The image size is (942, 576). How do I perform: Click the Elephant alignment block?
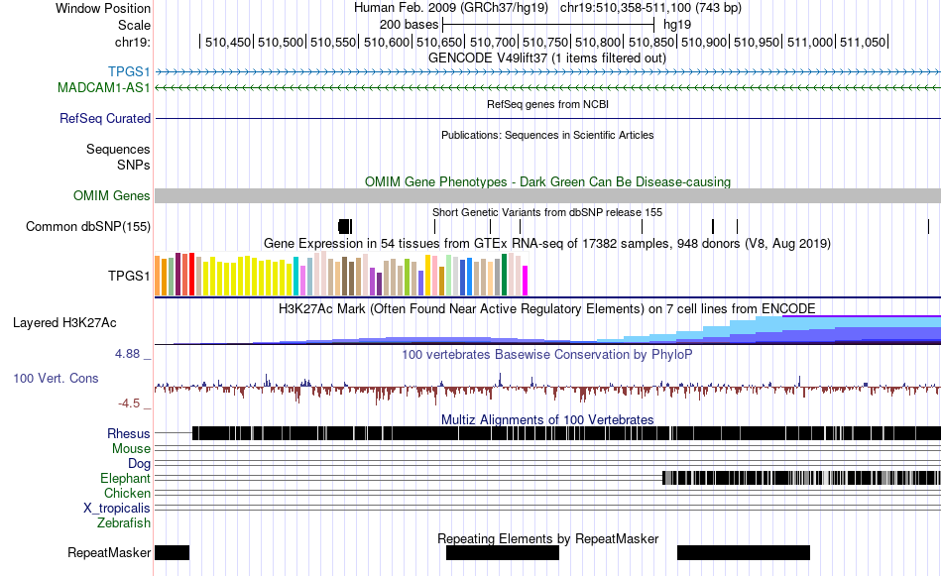(801, 478)
